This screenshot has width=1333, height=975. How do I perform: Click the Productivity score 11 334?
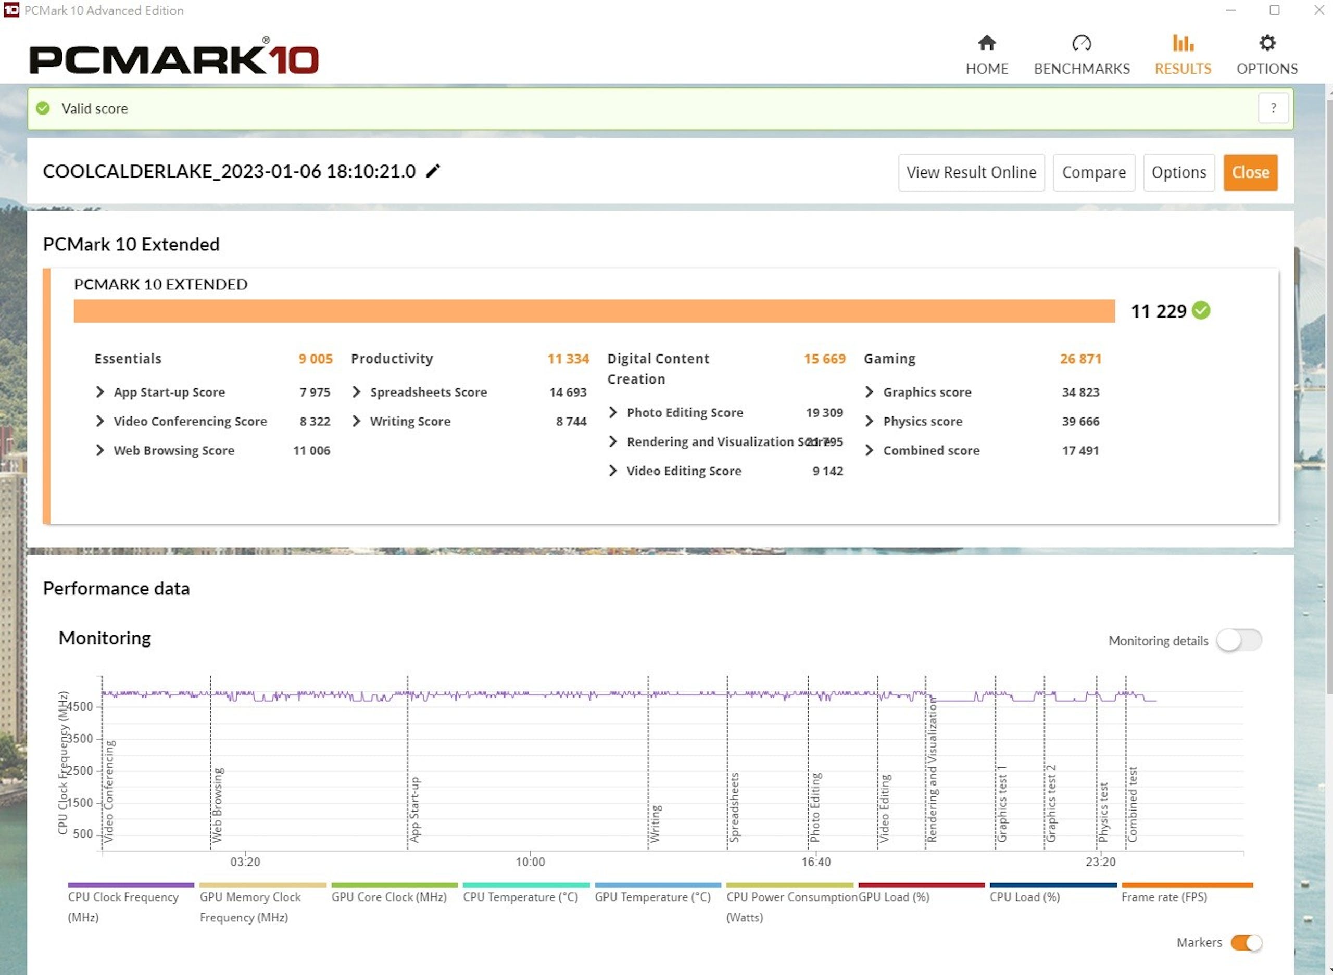coord(568,359)
